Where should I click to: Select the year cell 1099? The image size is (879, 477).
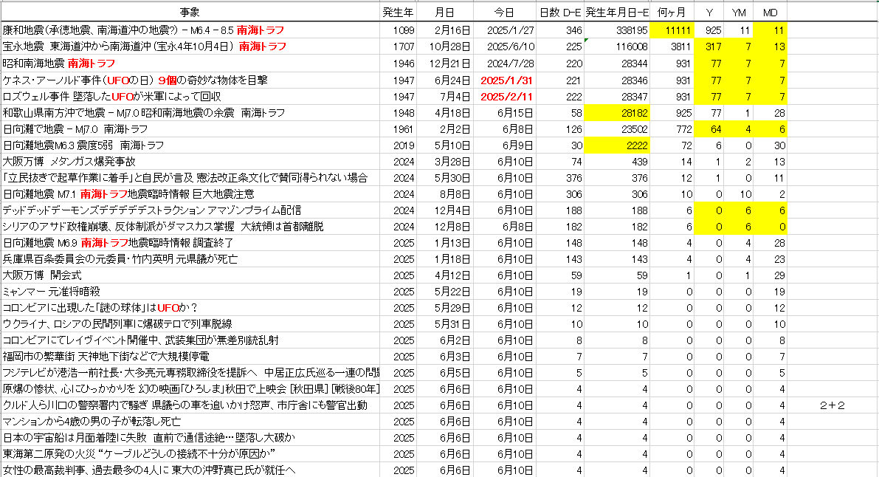tap(398, 30)
